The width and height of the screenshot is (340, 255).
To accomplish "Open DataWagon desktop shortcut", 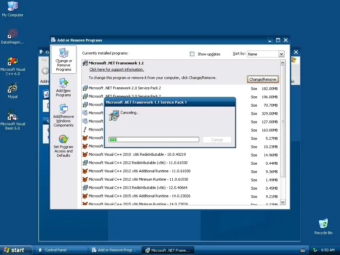I will [13, 36].
